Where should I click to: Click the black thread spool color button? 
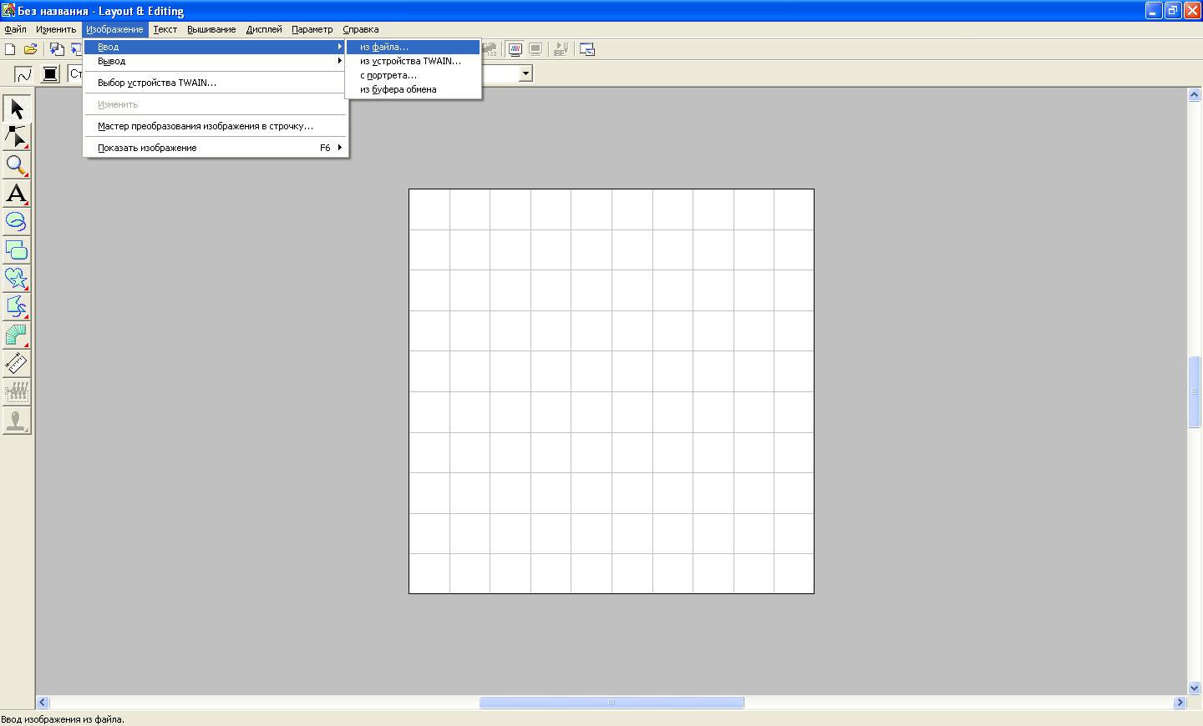click(50, 74)
